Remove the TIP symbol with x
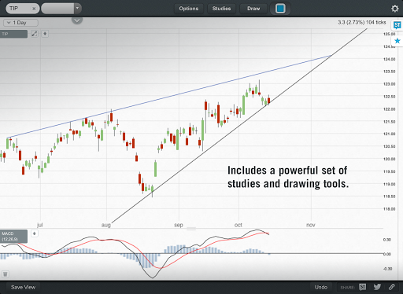This screenshot has height=294, width=403. (x=34, y=9)
